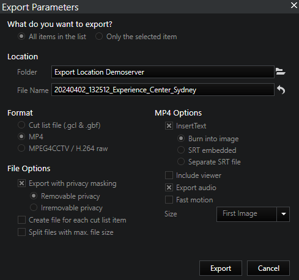Screen dimensions: 299x280
Task: Select Irremovable privacy option
Action: point(34,207)
